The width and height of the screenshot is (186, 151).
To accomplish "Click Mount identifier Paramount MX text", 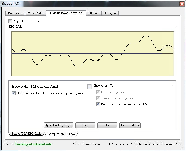I will pos(160,144).
